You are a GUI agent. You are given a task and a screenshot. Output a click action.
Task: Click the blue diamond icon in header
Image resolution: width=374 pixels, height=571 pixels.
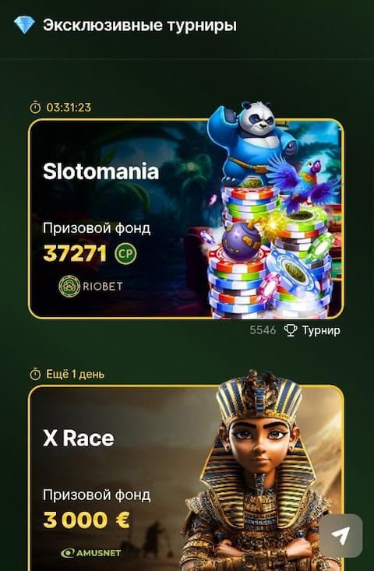pyautogui.click(x=24, y=25)
